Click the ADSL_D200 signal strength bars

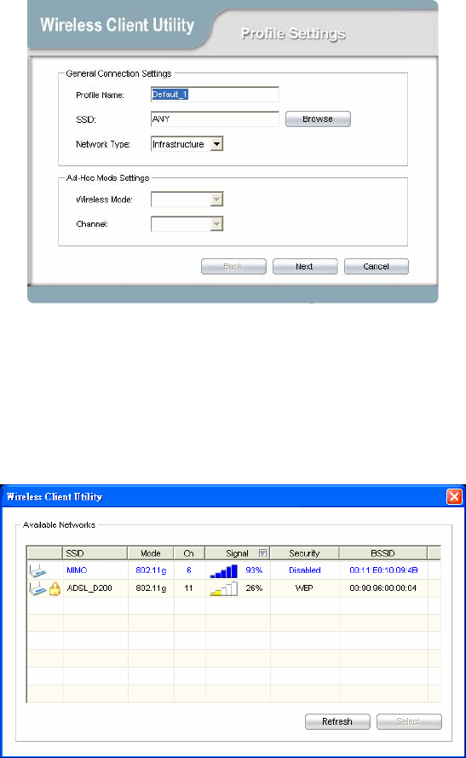coord(223,588)
